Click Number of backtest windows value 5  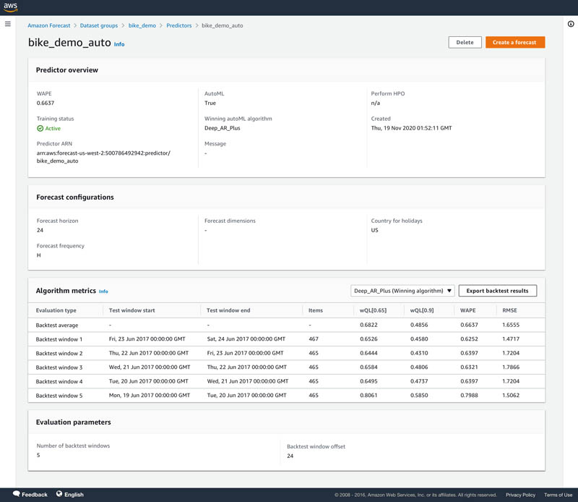point(38,455)
